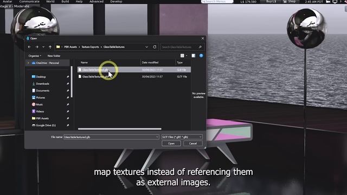Click pin icon beside PBR Assets
This screenshot has height=195, width=347.
pyautogui.click(x=68, y=118)
